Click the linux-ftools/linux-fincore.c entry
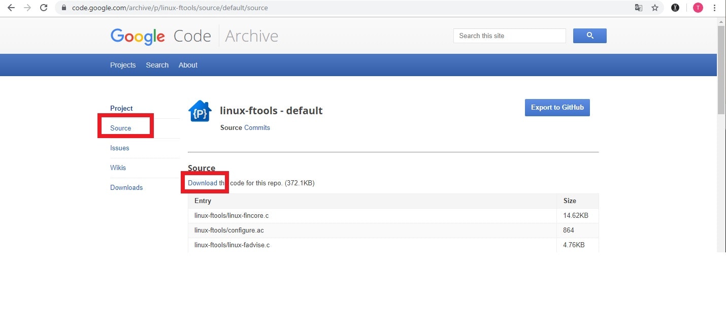The height and width of the screenshot is (329, 726). [x=232, y=215]
